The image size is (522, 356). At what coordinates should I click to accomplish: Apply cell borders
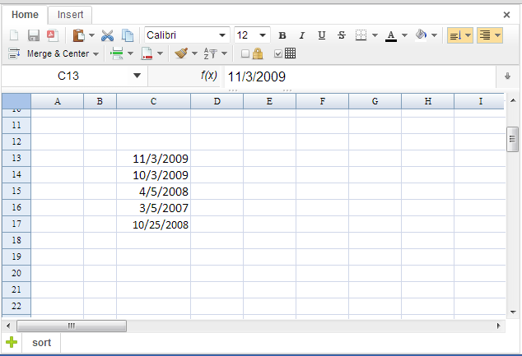[361, 35]
